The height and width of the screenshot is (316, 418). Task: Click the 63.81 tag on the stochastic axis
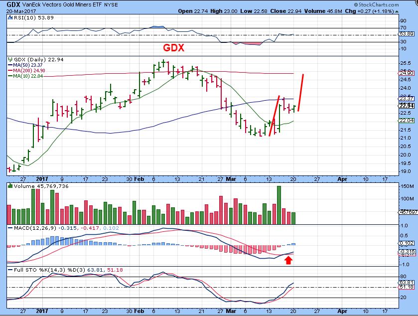click(x=407, y=283)
